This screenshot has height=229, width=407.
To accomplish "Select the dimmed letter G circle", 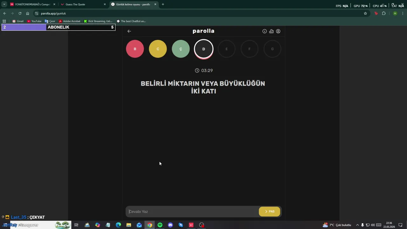I will tap(272, 49).
